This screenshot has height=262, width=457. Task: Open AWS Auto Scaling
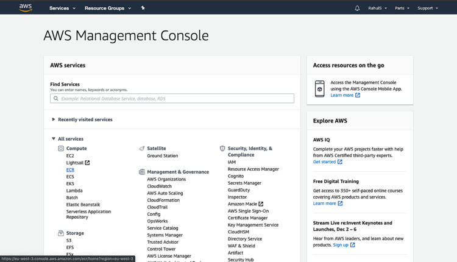point(165,193)
